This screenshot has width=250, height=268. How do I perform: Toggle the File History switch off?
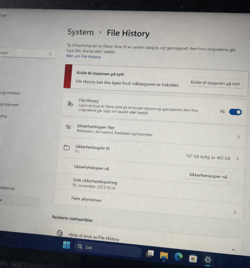click(x=235, y=112)
